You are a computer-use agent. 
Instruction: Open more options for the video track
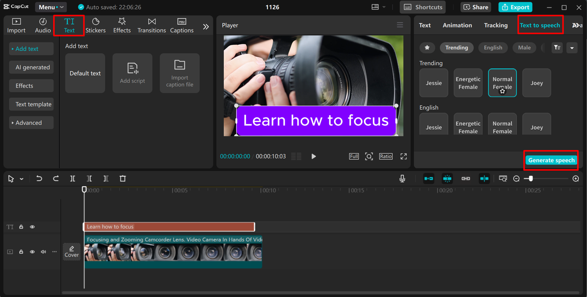[55, 252]
